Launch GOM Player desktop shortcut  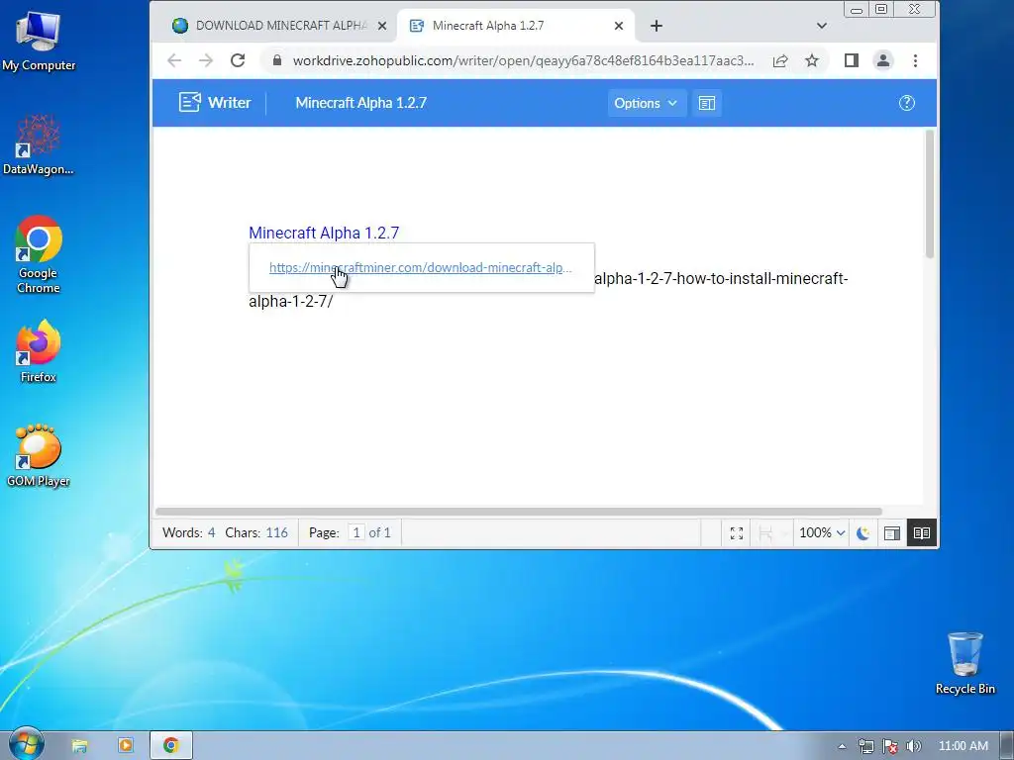[x=39, y=456]
